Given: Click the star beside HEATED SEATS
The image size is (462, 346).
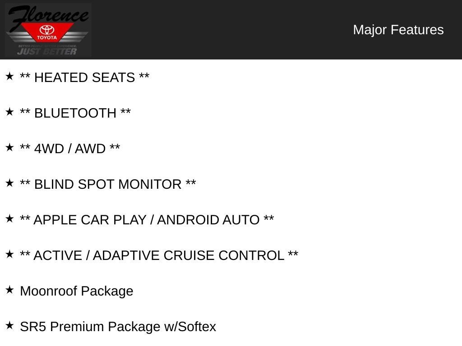Looking at the screenshot, I should [x=9, y=77].
